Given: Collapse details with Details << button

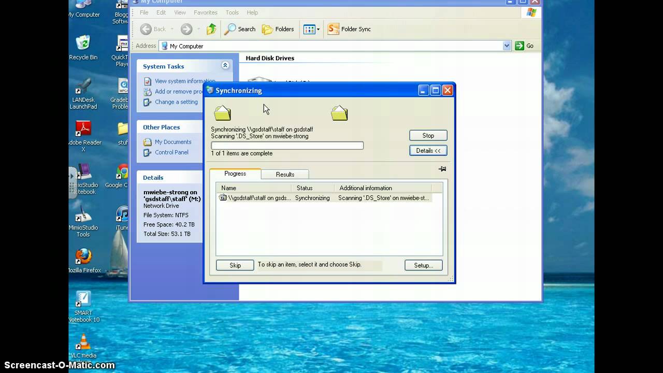Looking at the screenshot, I should point(428,151).
